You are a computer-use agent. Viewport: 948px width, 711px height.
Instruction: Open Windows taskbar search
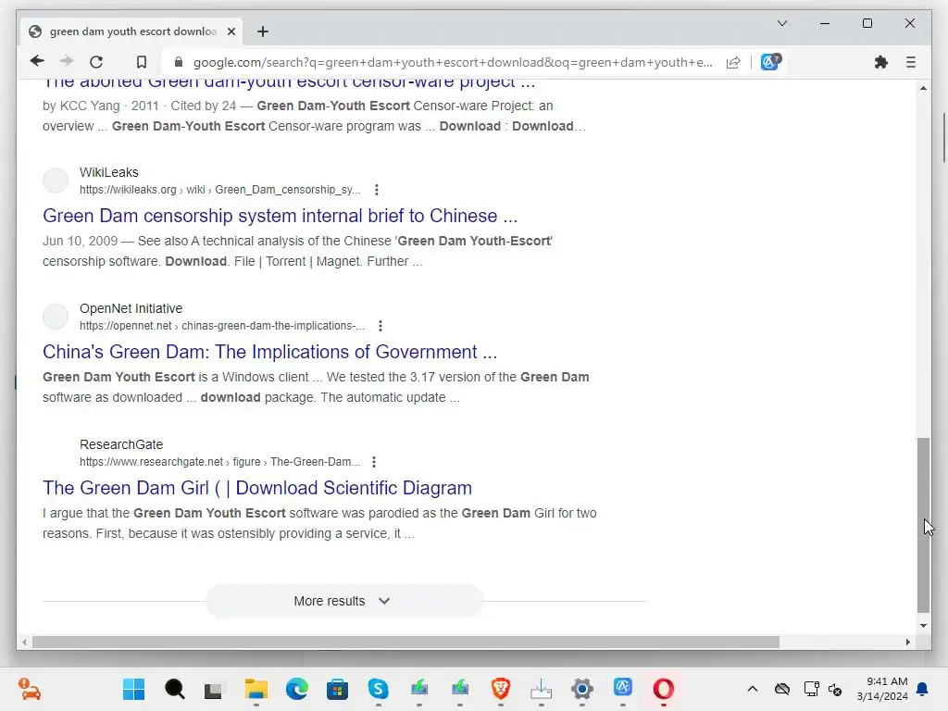pos(175,689)
